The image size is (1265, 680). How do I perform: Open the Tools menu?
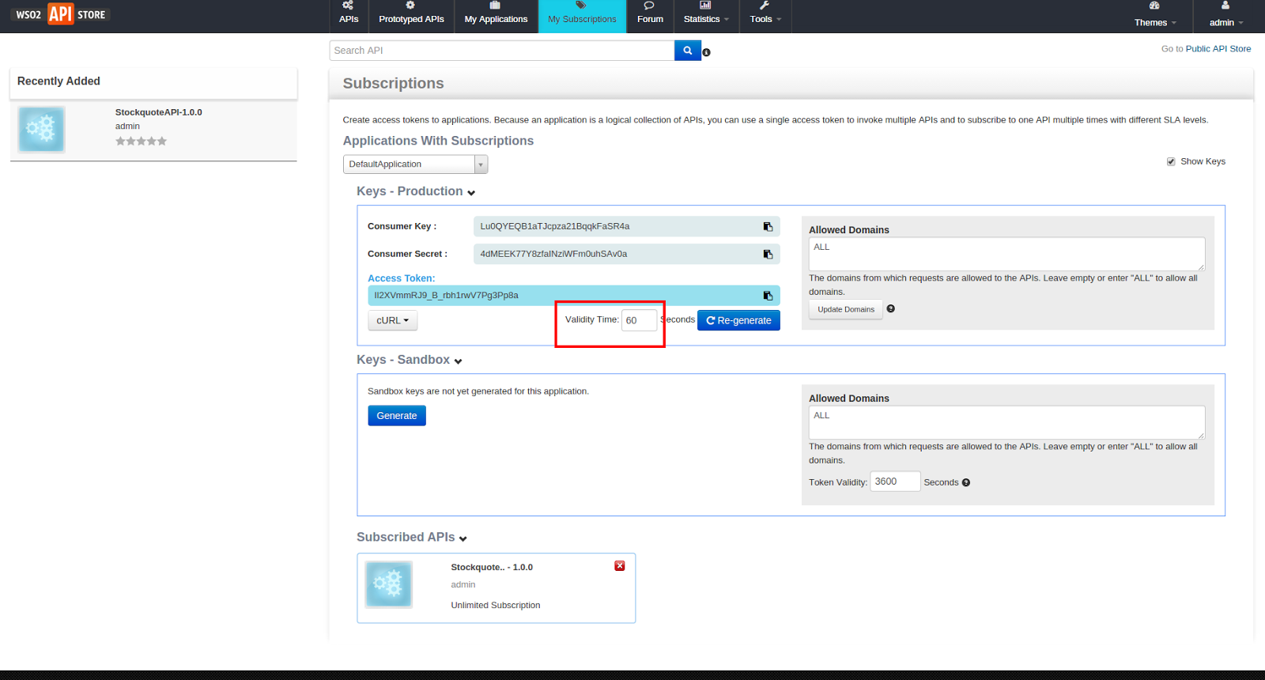click(x=765, y=17)
